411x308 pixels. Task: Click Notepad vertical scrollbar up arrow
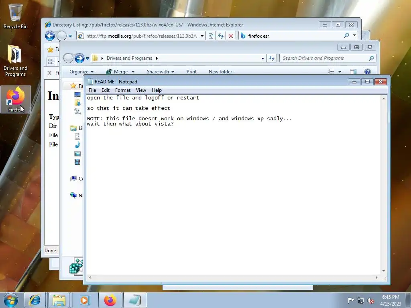384,99
